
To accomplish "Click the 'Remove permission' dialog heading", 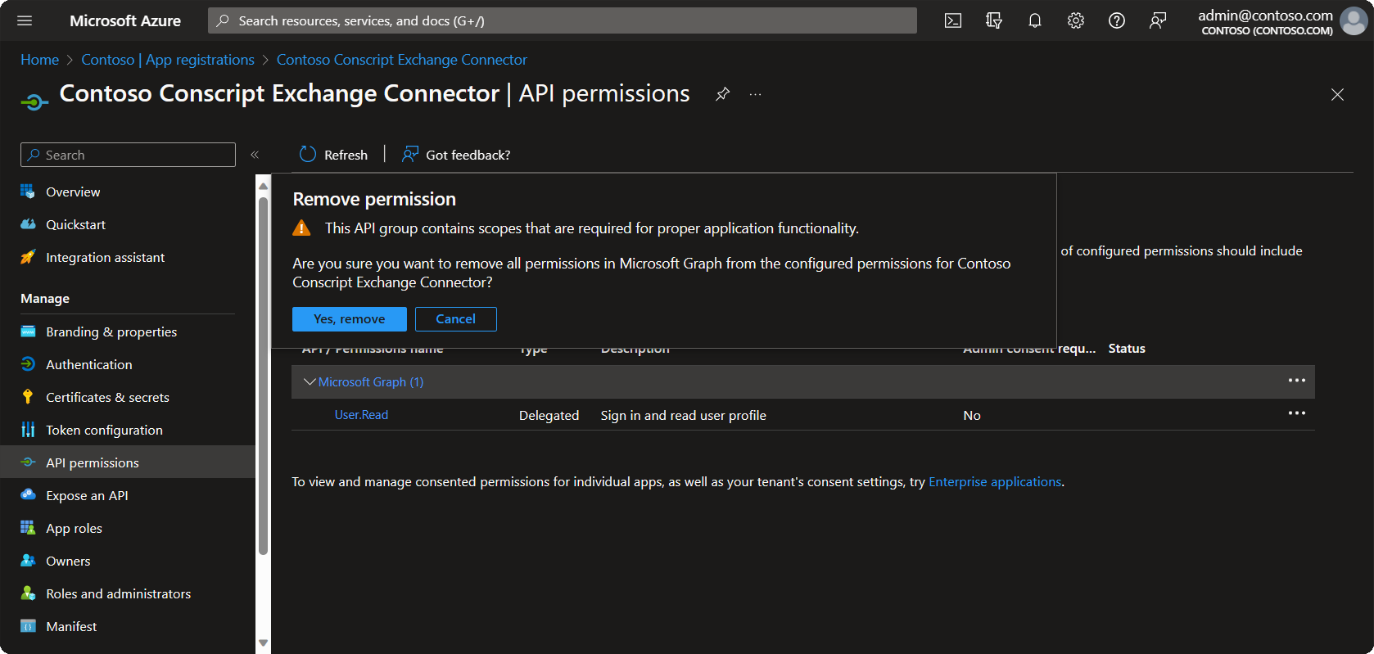I will click(x=374, y=199).
